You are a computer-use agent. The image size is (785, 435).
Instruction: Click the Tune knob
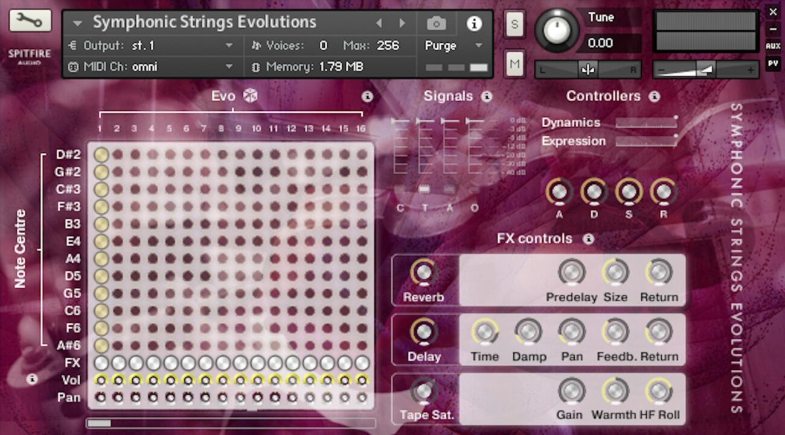[556, 30]
